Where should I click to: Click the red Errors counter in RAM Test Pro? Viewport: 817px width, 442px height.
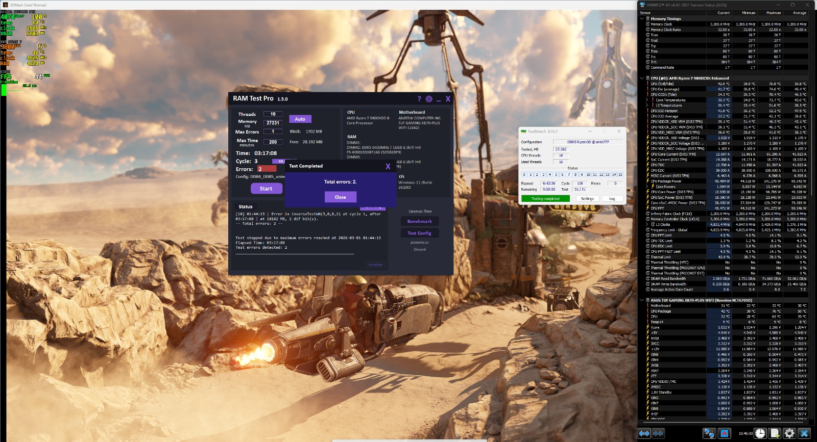coord(267,169)
